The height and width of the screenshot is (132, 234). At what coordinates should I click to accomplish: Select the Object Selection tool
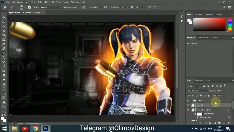point(4,31)
